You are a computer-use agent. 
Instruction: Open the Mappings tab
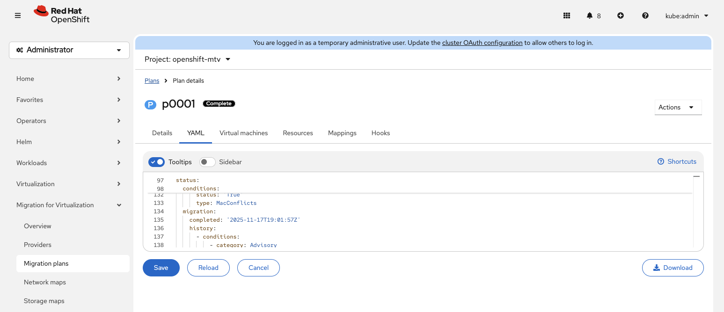point(342,133)
